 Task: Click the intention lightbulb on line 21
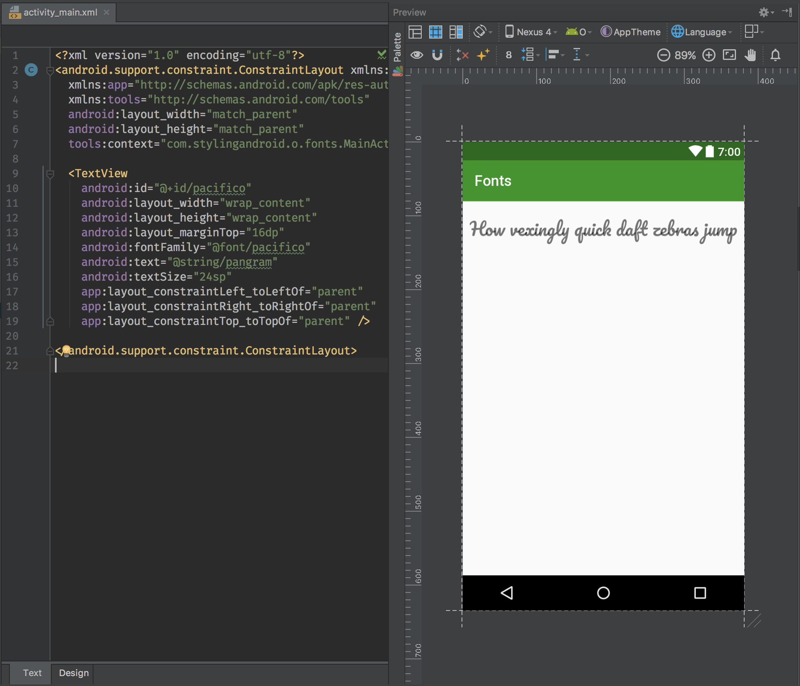click(x=66, y=351)
